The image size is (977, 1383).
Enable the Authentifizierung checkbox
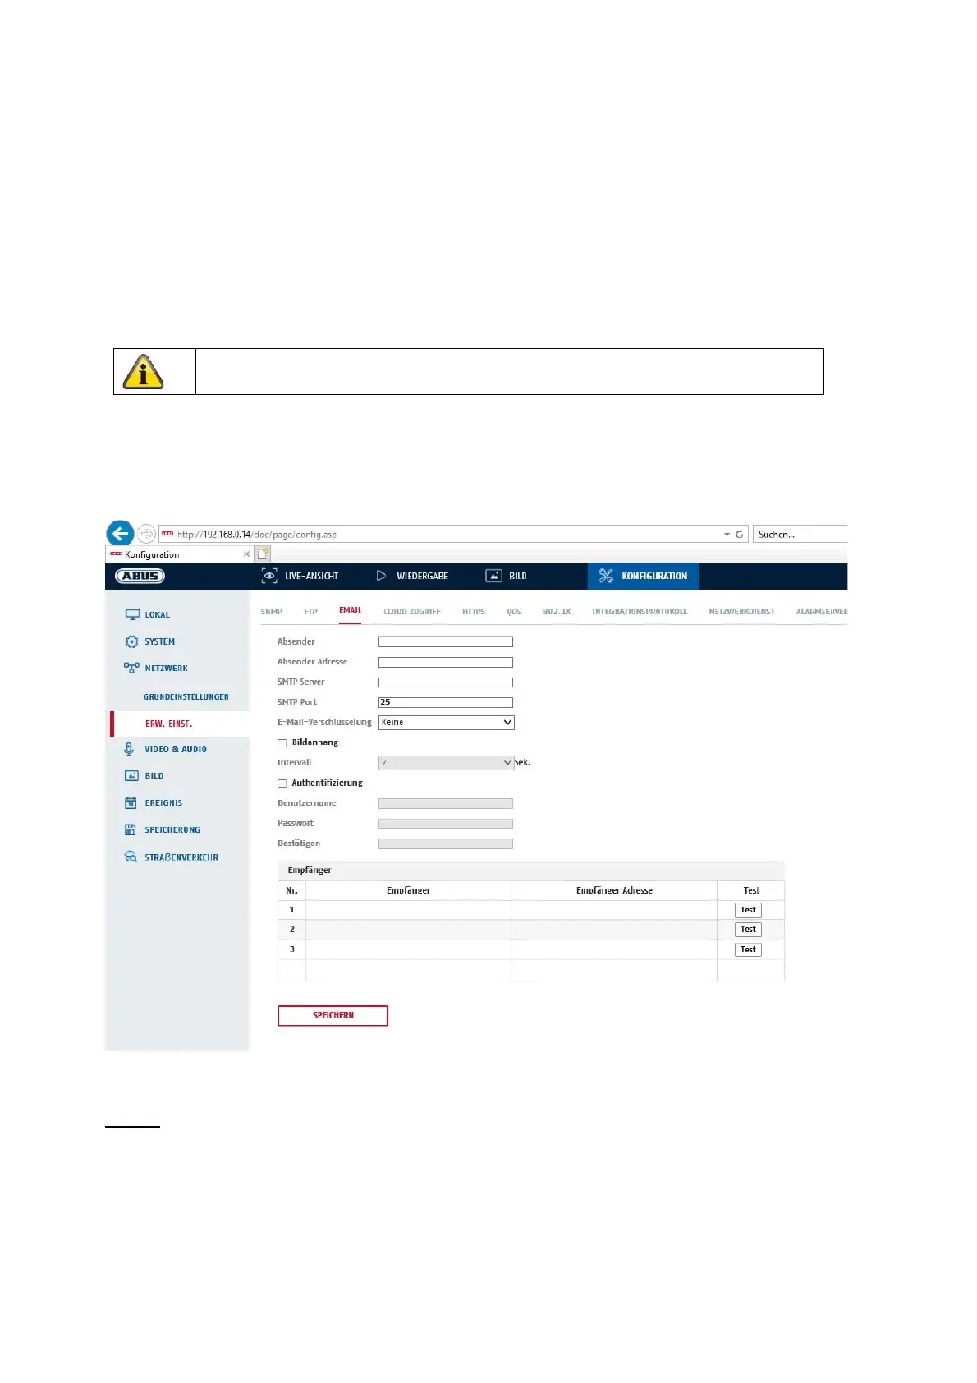(x=282, y=783)
